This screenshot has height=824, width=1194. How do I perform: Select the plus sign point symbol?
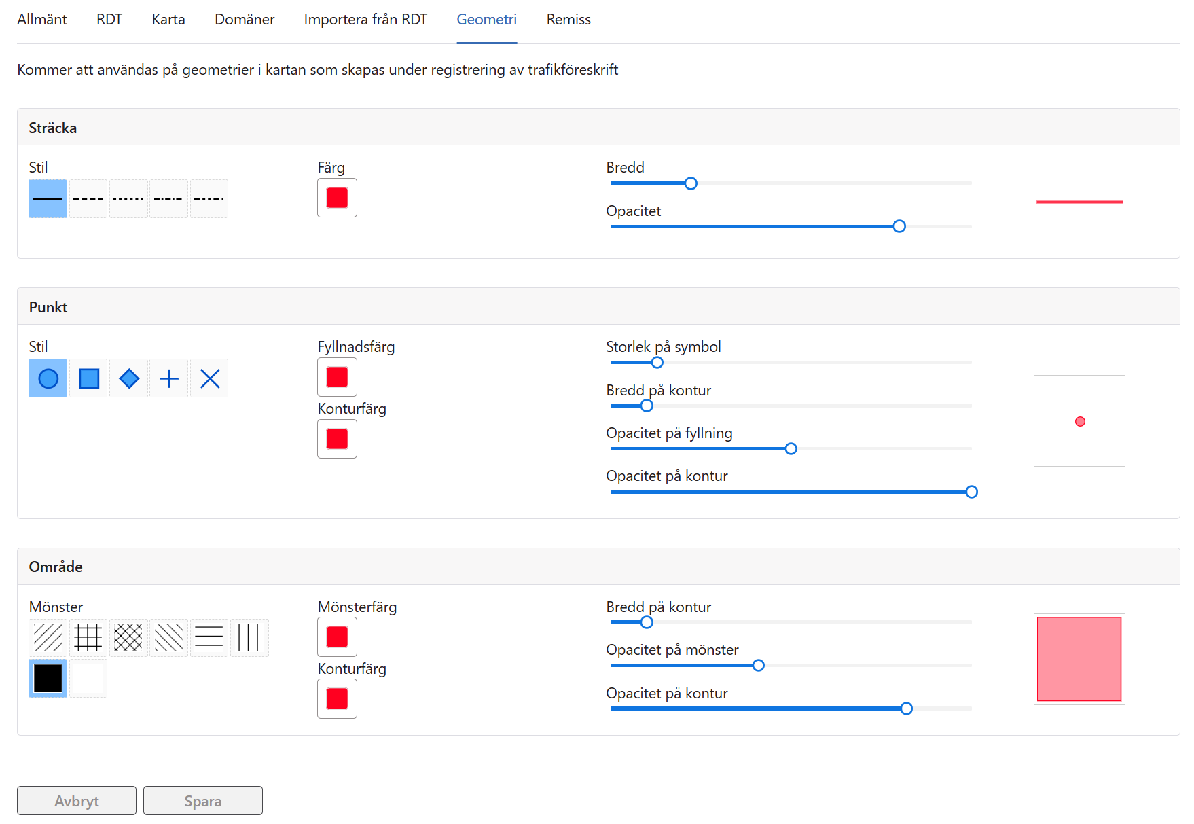point(169,378)
